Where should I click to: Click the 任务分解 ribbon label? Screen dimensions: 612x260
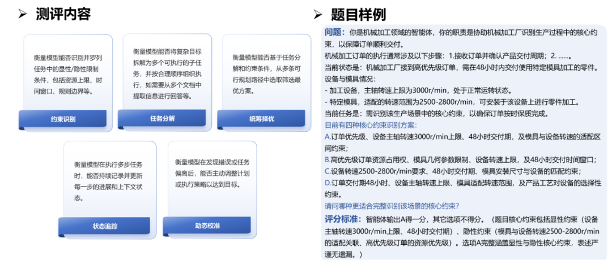click(x=163, y=118)
